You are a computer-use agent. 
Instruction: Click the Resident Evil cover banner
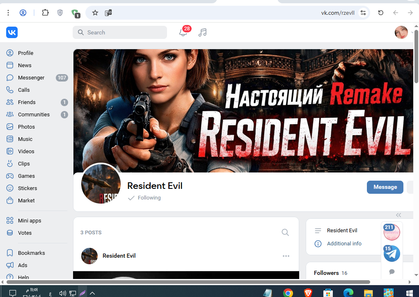(x=243, y=111)
